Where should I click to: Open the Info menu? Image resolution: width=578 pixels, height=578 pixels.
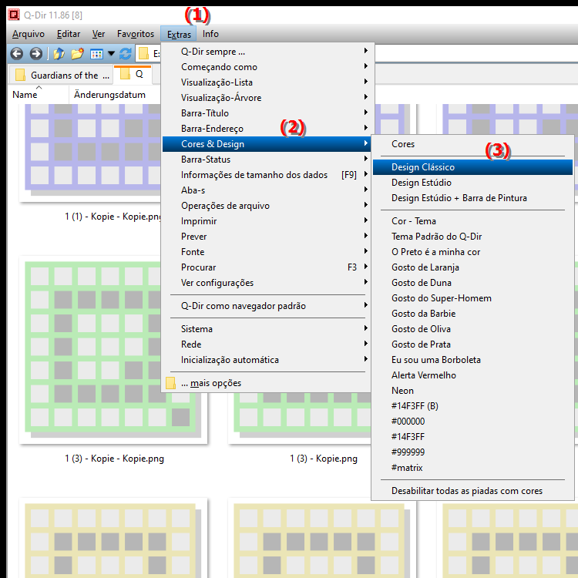click(210, 34)
